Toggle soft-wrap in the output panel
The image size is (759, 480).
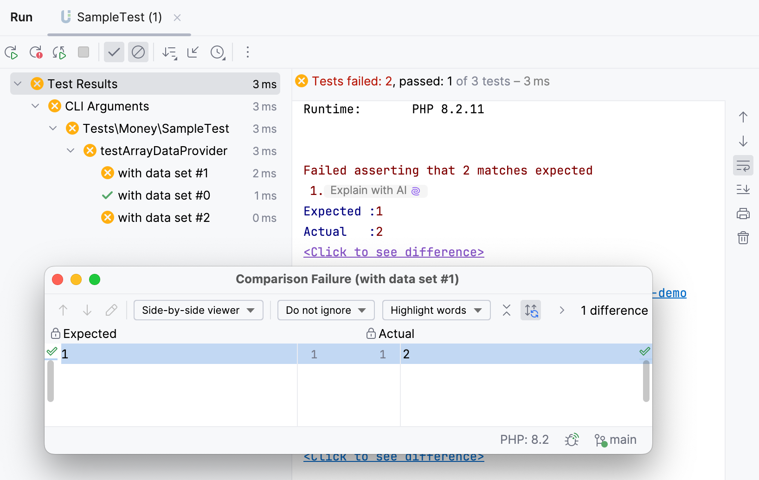743,166
